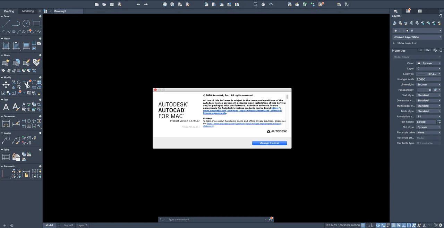Click the About dialog scrollbar
Image resolution: width=444 pixels, height=228 pixels.
(x=287, y=97)
